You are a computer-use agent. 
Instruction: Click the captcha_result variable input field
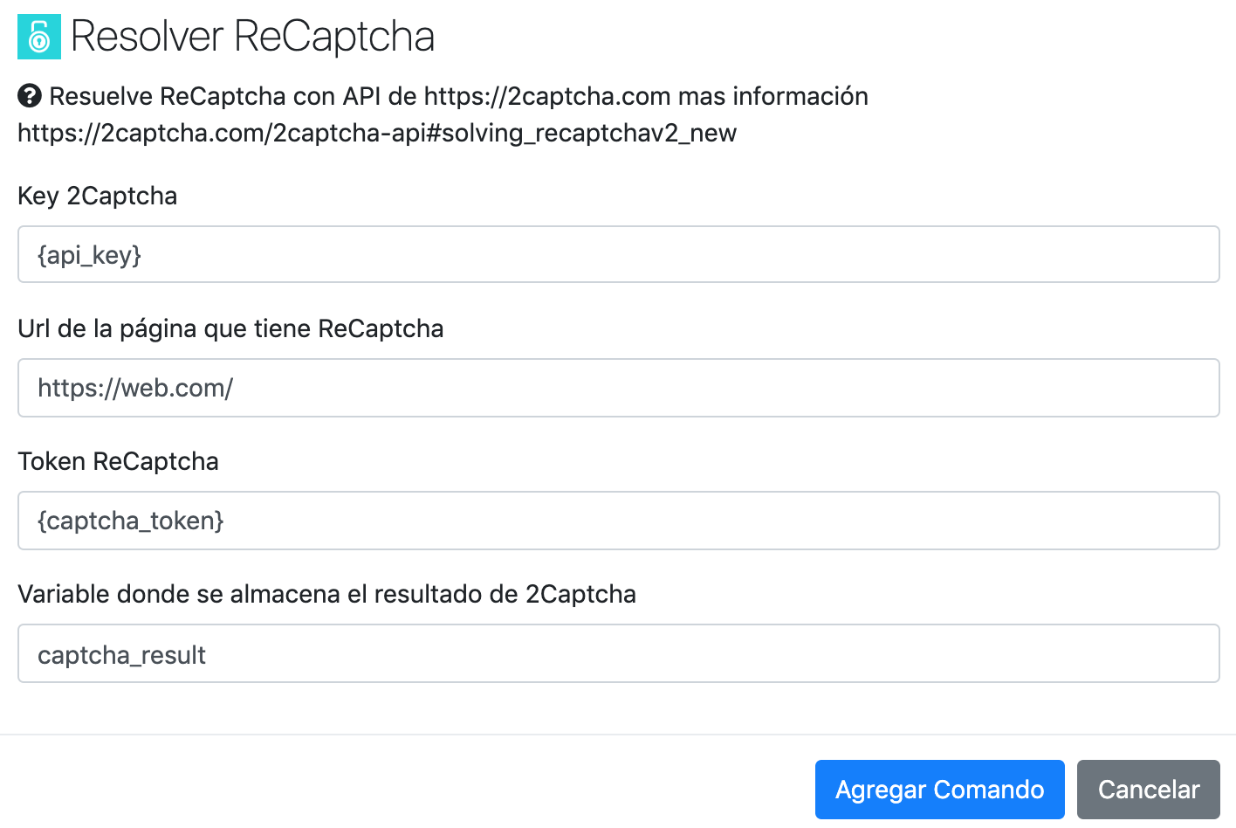pyautogui.click(x=618, y=653)
